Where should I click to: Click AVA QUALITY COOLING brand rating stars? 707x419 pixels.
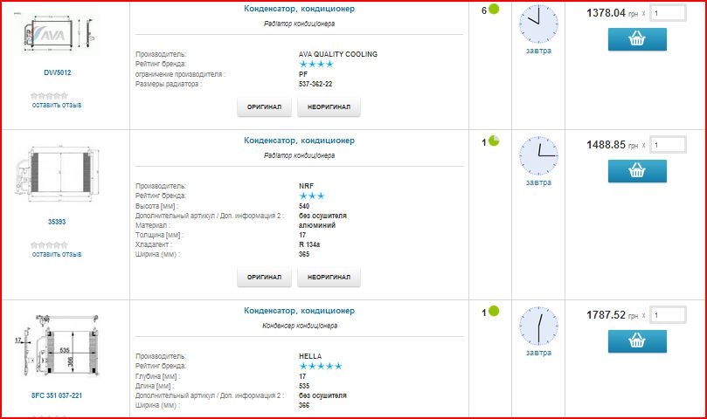tap(316, 64)
